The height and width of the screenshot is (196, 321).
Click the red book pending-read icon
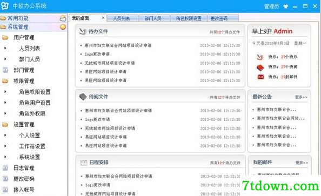[260, 67]
